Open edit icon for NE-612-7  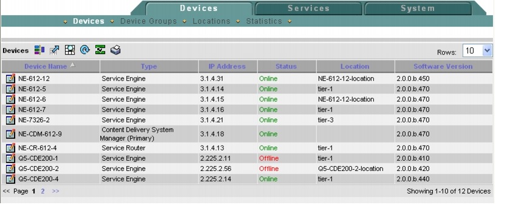pos(10,110)
